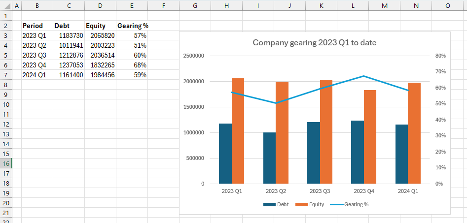
Task: Select row header 2
Action: pos(5,26)
